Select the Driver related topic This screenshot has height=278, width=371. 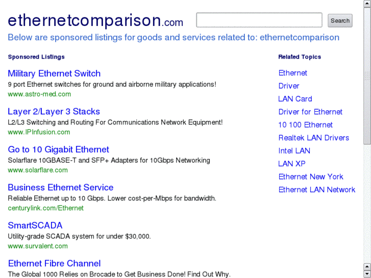pos(289,86)
